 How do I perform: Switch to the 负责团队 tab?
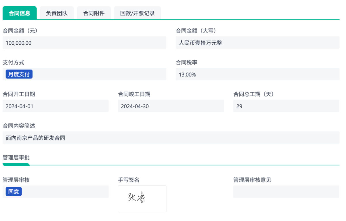(x=57, y=13)
